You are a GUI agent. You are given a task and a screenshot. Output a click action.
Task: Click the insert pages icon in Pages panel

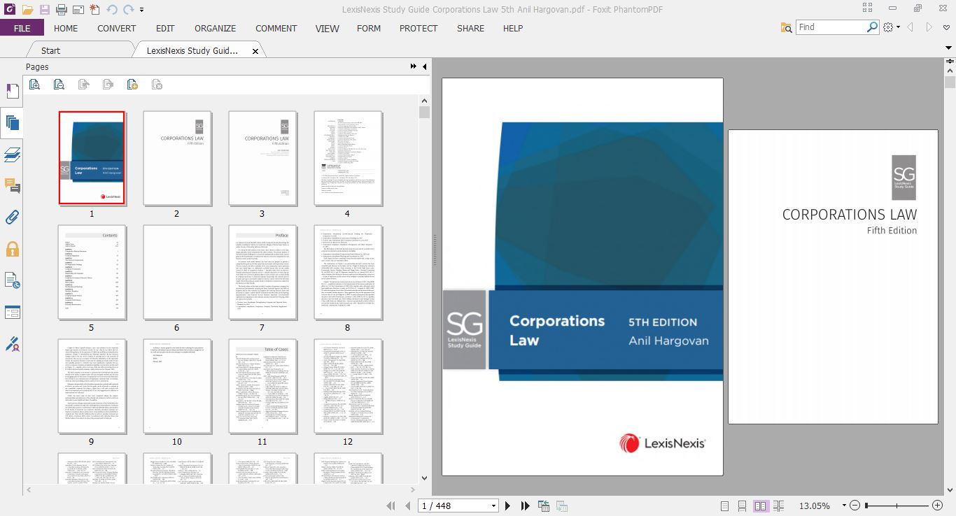click(x=132, y=85)
